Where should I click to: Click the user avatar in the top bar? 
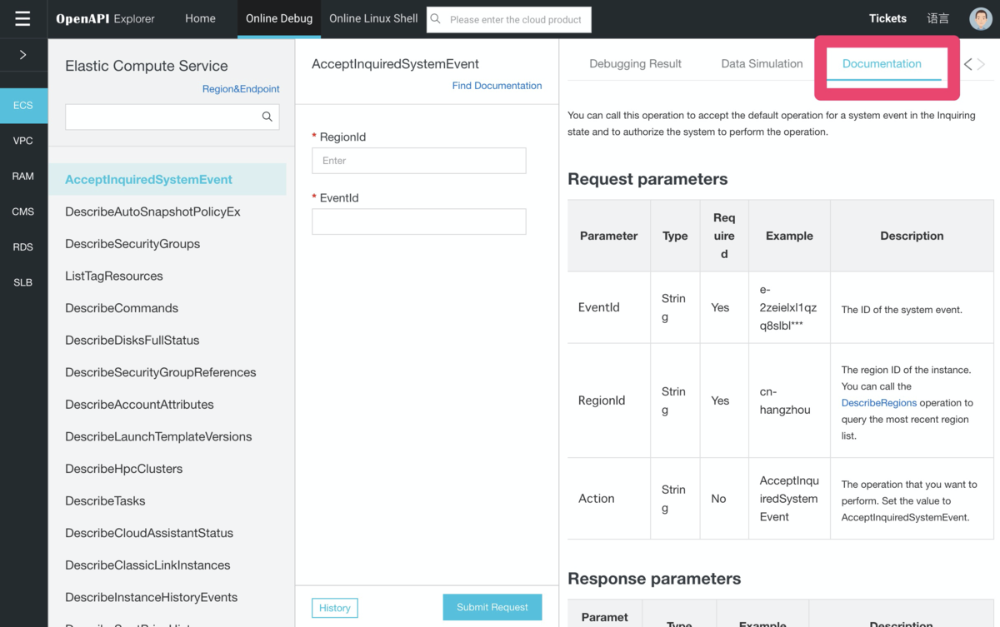tap(980, 18)
